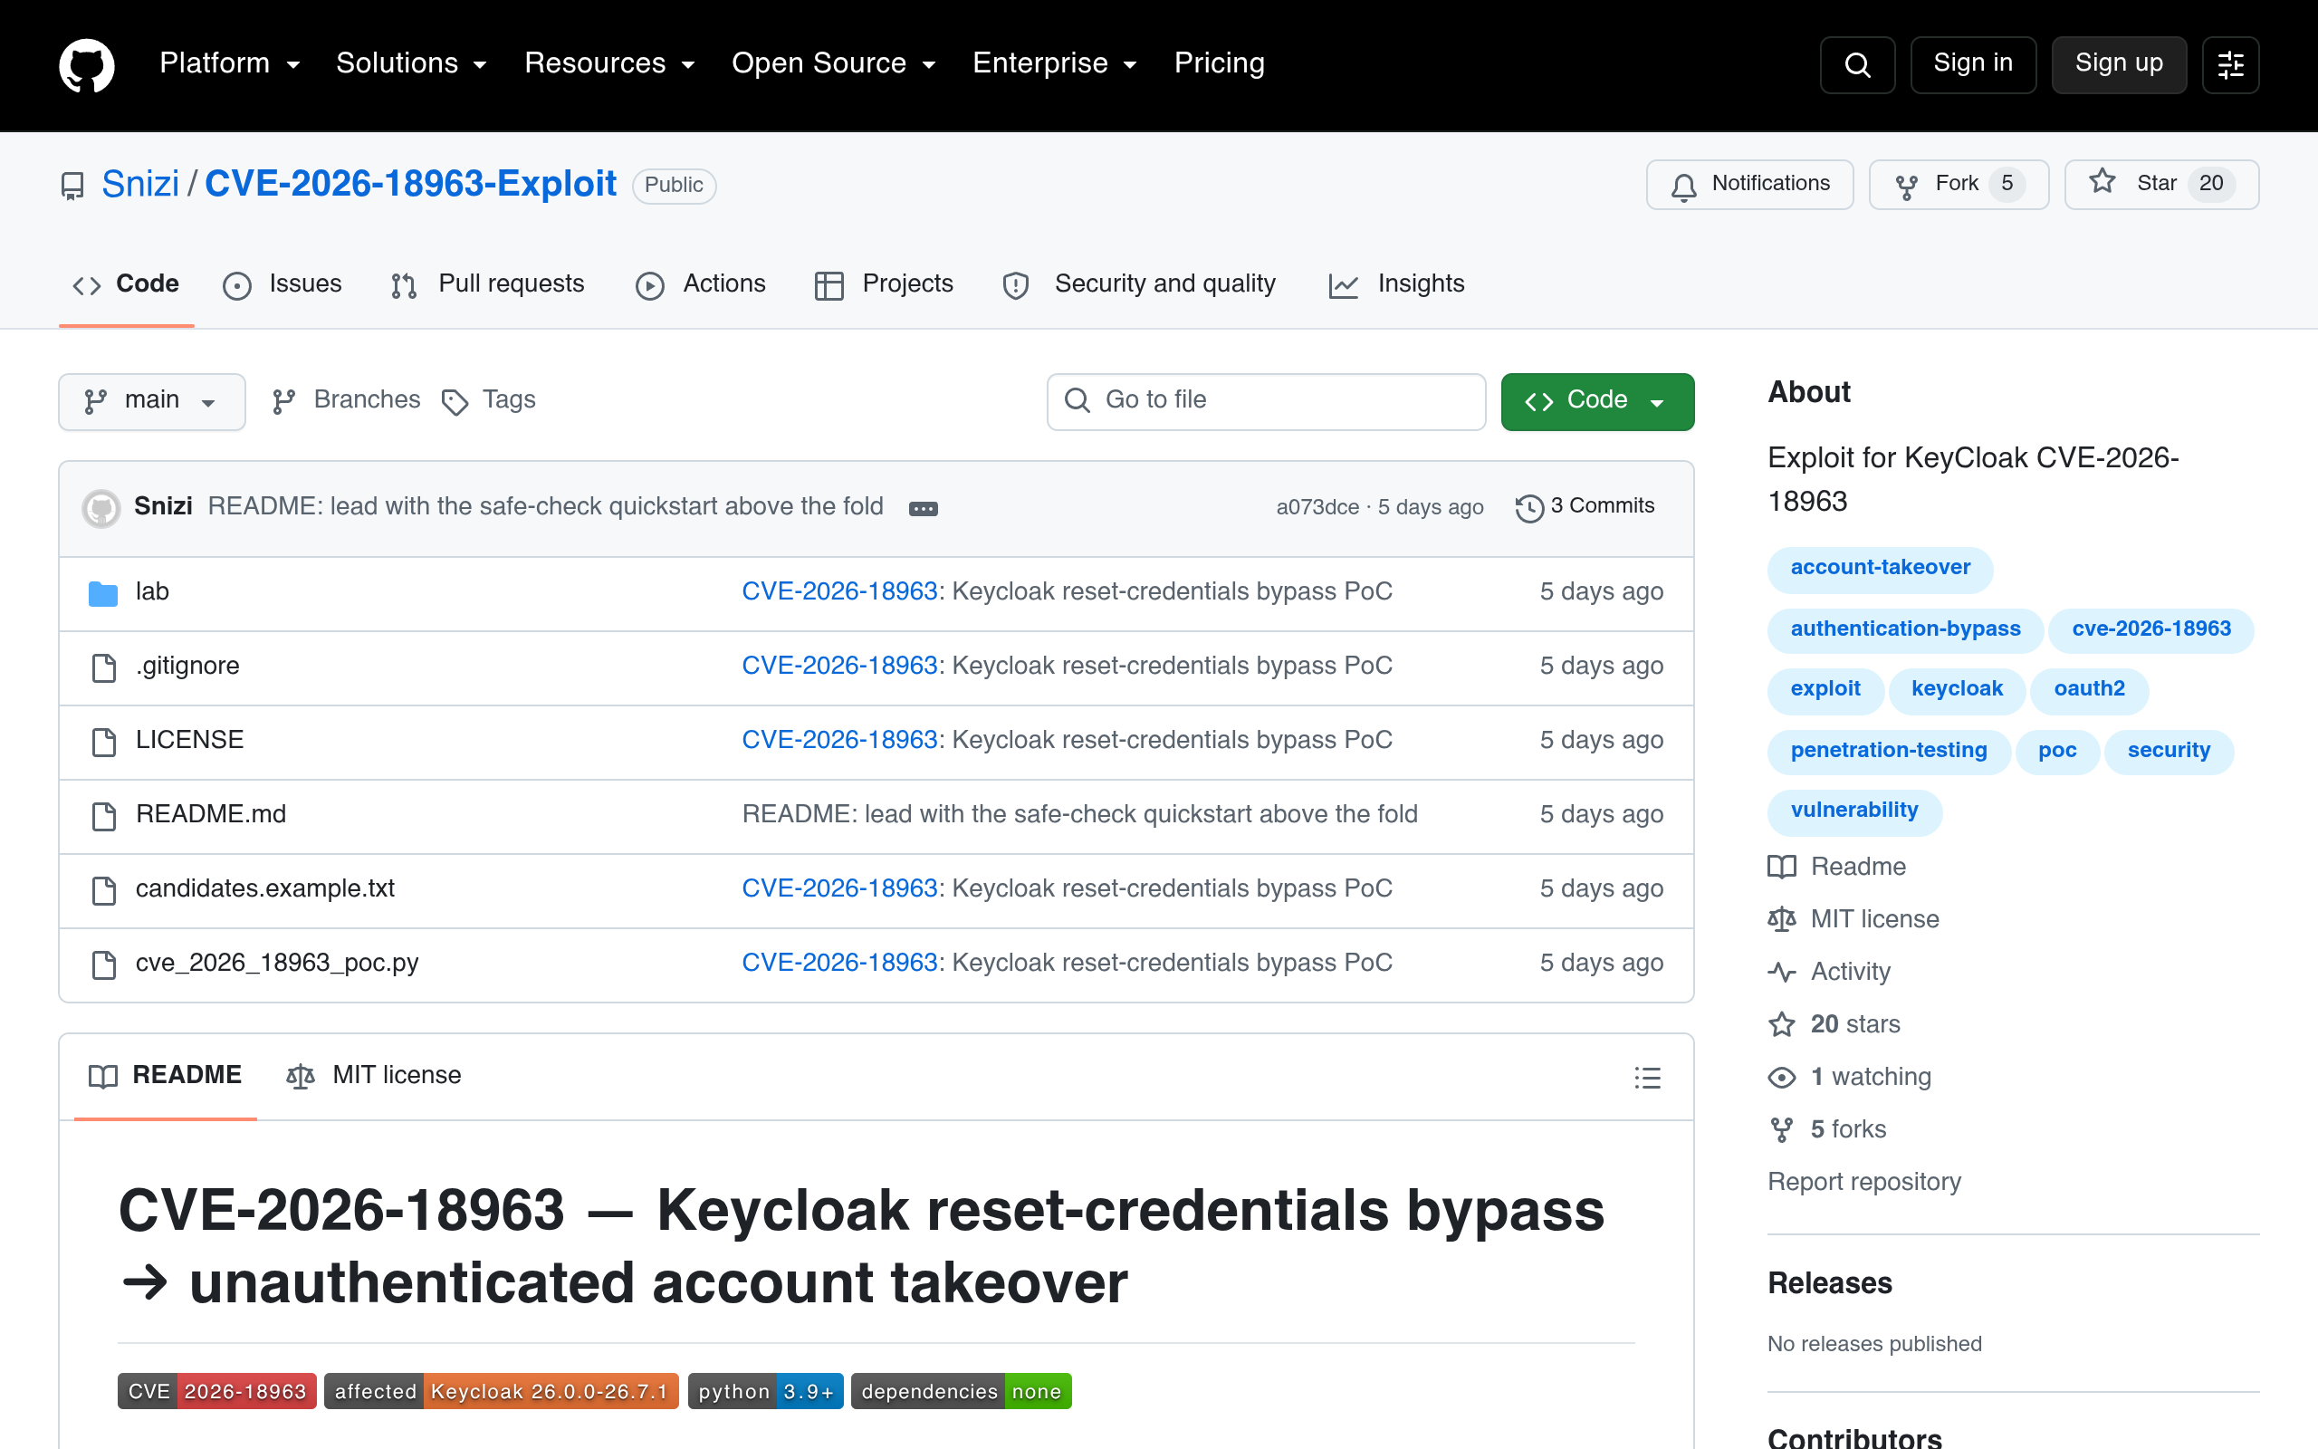Select the penetration-testing topic tag
Image resolution: width=2318 pixels, height=1449 pixels.
click(1889, 752)
